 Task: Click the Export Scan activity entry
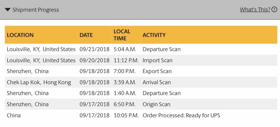(x=157, y=71)
